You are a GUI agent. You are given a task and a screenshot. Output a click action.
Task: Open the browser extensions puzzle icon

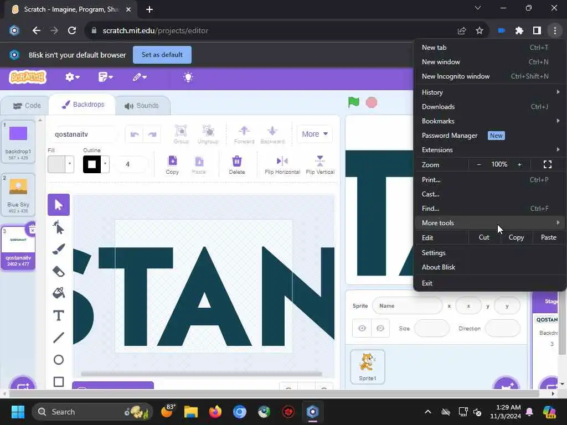coord(519,31)
